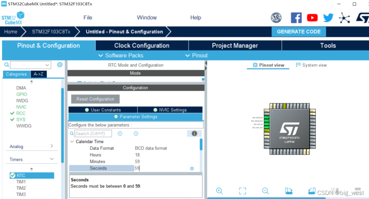Show the Categories list tab

click(x=16, y=74)
